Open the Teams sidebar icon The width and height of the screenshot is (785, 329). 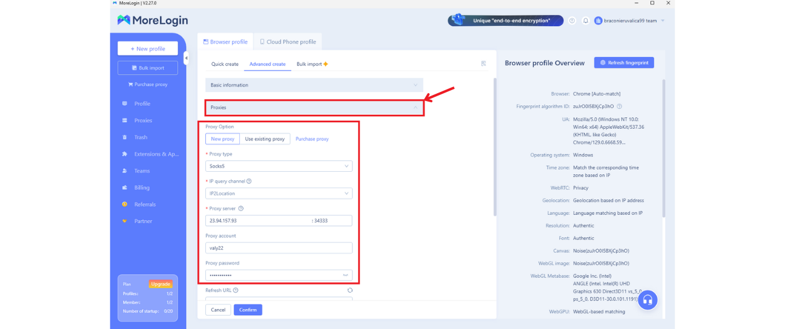(x=125, y=171)
